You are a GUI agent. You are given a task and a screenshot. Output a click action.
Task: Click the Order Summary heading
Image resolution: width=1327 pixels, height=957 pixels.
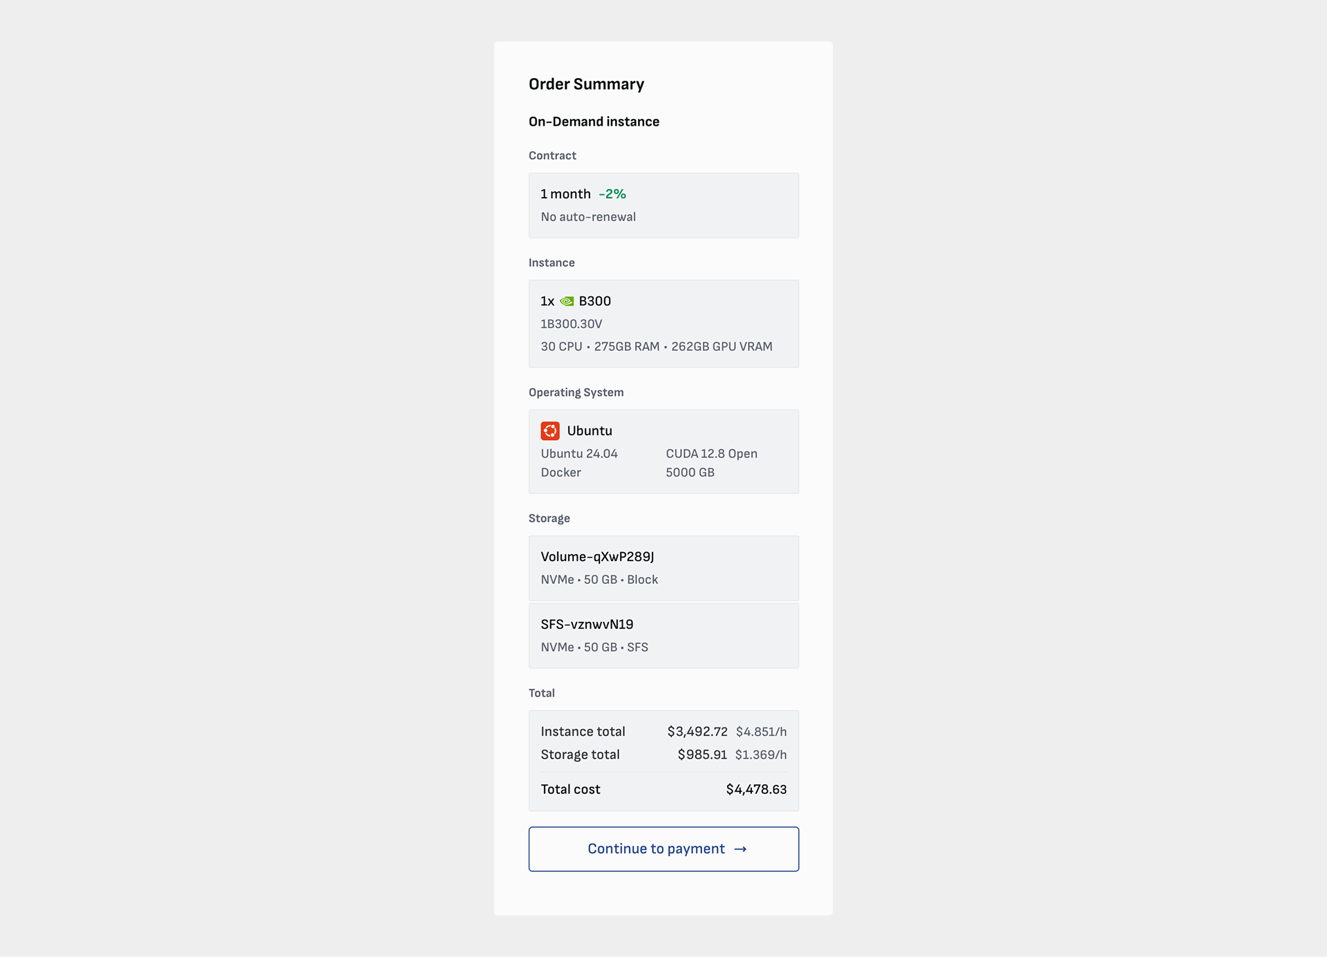(586, 84)
